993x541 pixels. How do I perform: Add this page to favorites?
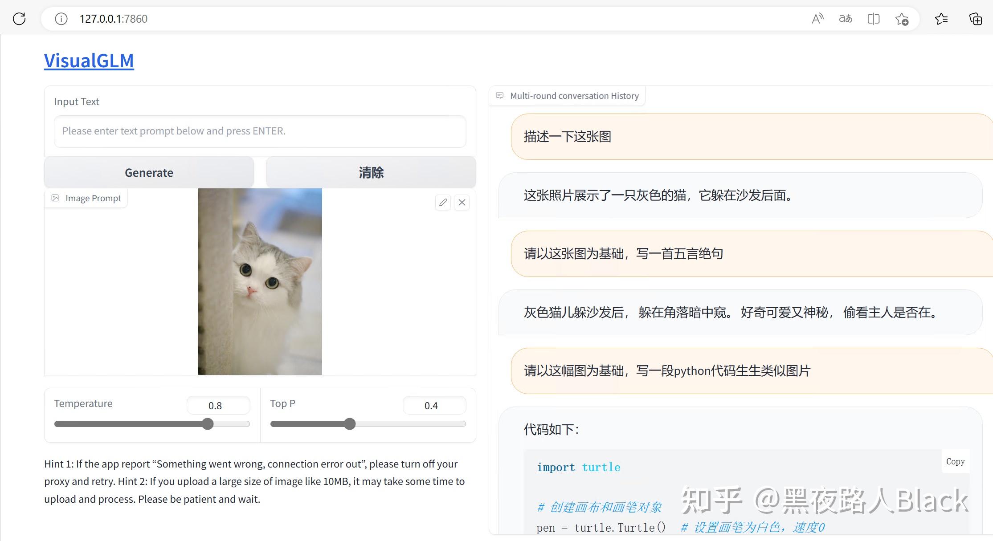902,19
